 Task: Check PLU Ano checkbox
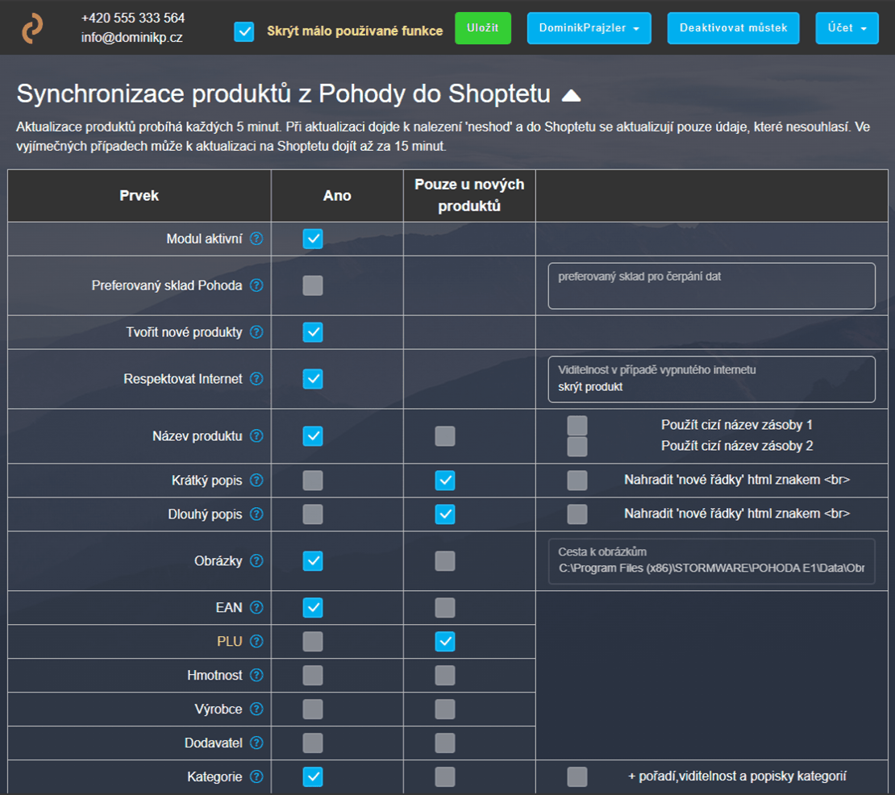tap(313, 642)
